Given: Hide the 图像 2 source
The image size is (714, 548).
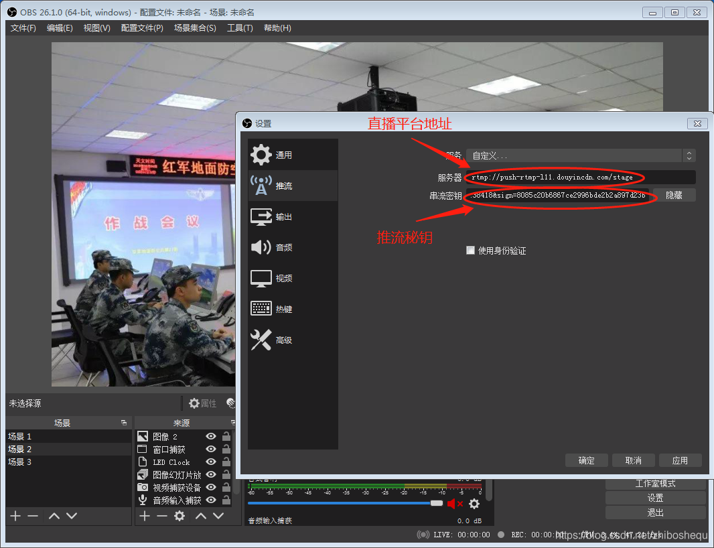Looking at the screenshot, I should 210,436.
